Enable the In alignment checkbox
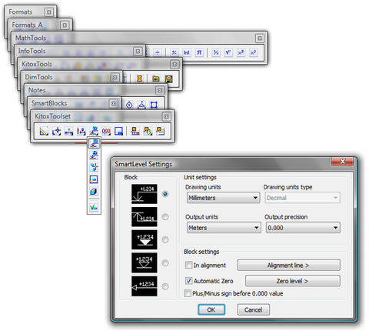 point(188,265)
